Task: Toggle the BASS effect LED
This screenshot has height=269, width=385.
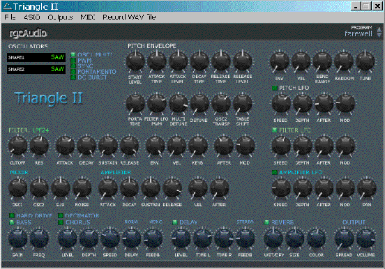Action: click(12, 222)
